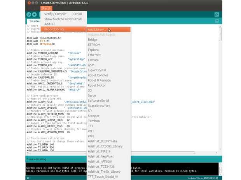Choose Add File... menu entry
Screen dimensions: 241x180
[63, 24]
